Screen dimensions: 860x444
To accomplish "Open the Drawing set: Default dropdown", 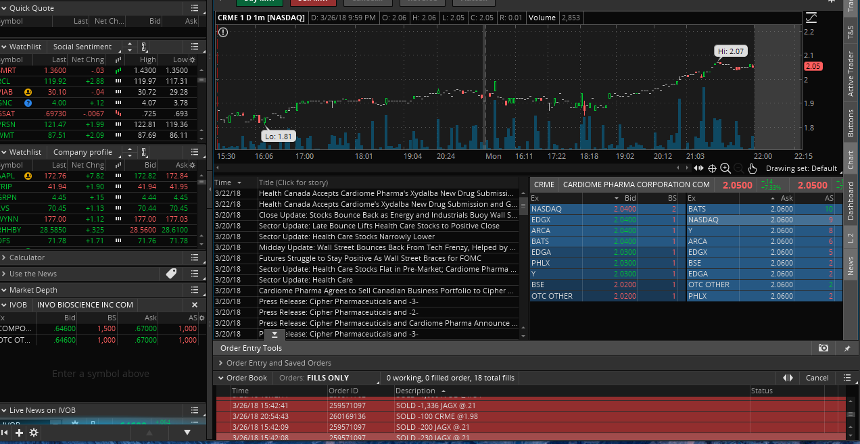I will [803, 168].
